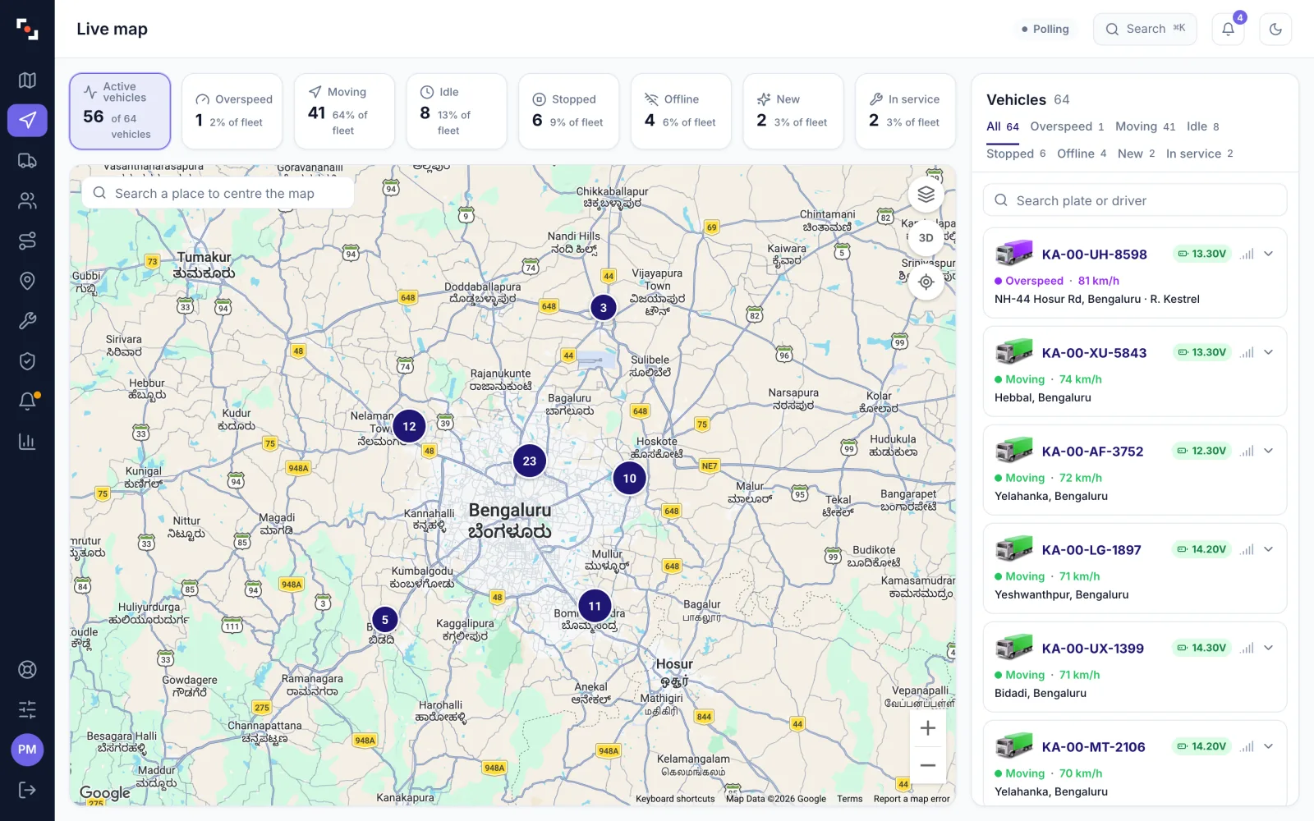Open the reports bar chart icon
The height and width of the screenshot is (821, 1314).
[27, 442]
